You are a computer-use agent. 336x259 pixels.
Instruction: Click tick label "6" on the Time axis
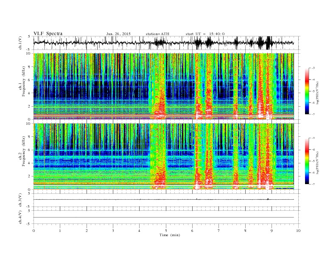(x=192, y=231)
